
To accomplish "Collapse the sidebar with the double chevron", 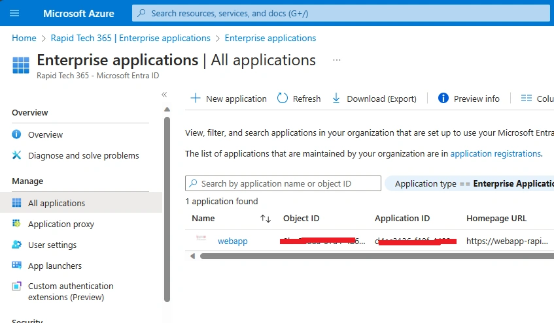I will click(x=164, y=95).
